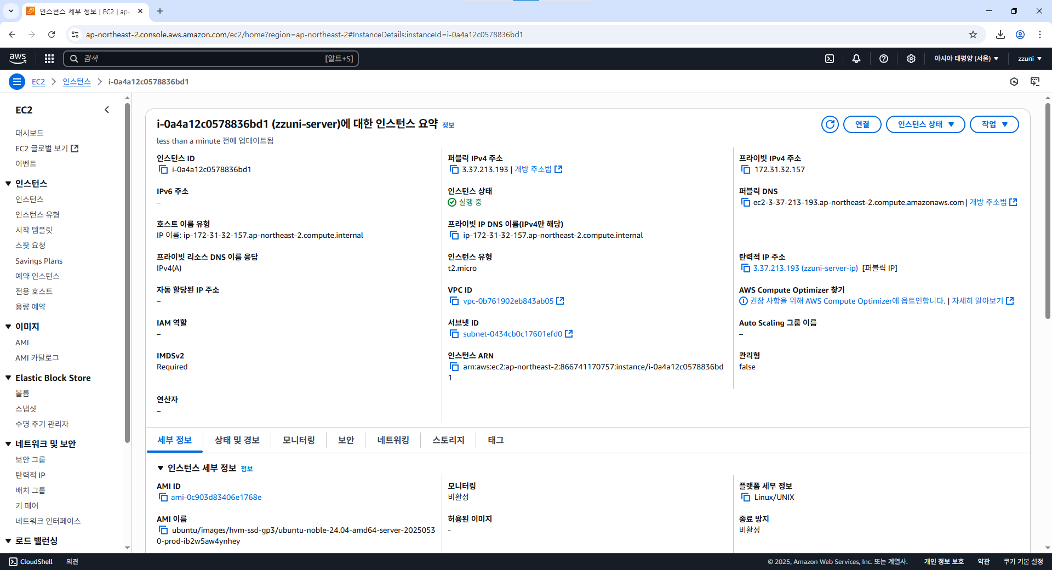This screenshot has height=570, width=1052.
Task: Open the AWS home logo
Action: tap(18, 58)
